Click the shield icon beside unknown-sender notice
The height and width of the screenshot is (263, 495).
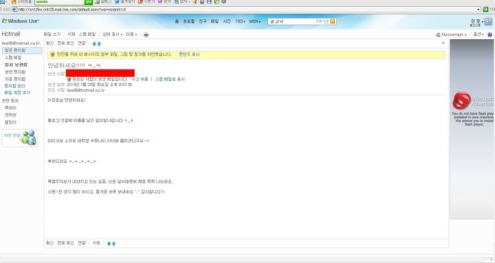coord(69,79)
